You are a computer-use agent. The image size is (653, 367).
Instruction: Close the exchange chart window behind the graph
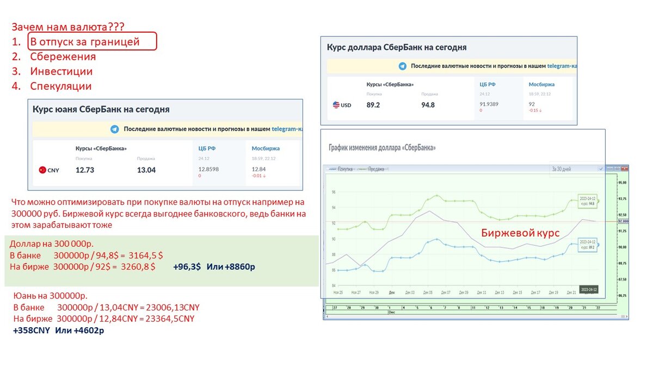[x=624, y=169]
